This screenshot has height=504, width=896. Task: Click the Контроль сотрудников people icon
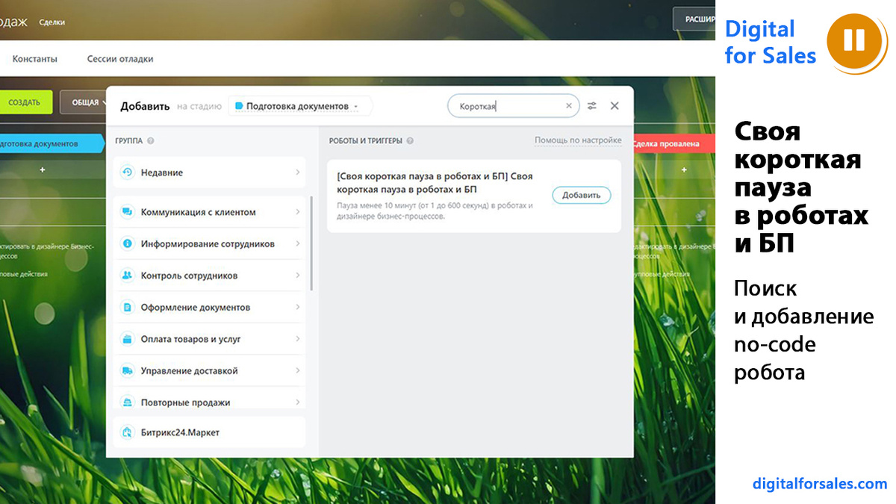127,276
